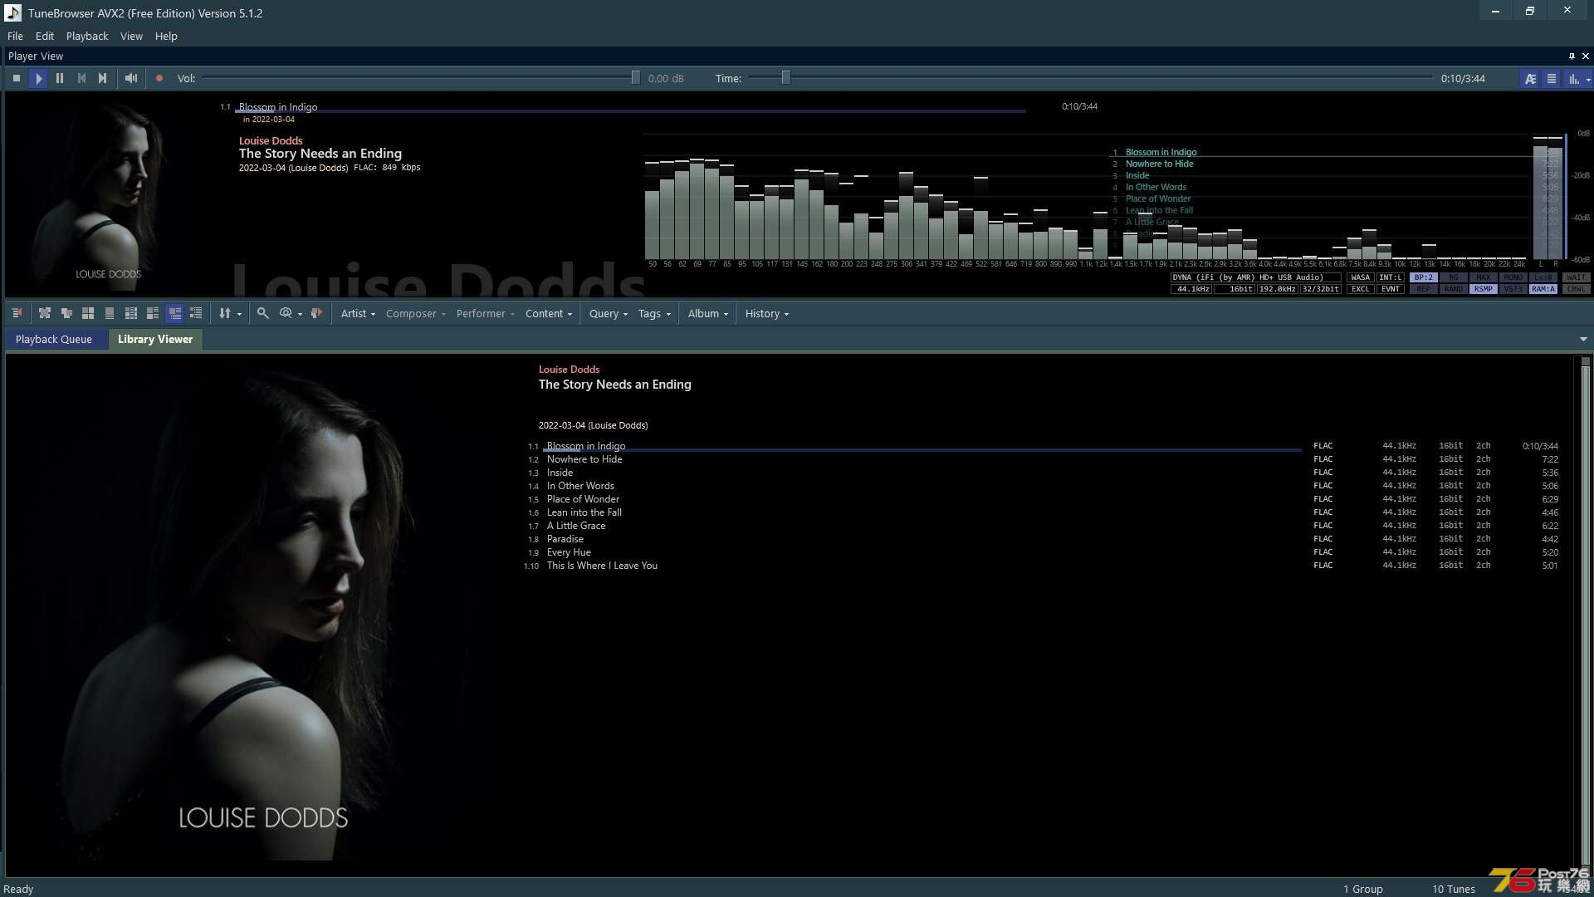The image size is (1594, 897).
Task: Open the Performer dropdown
Action: click(x=486, y=313)
